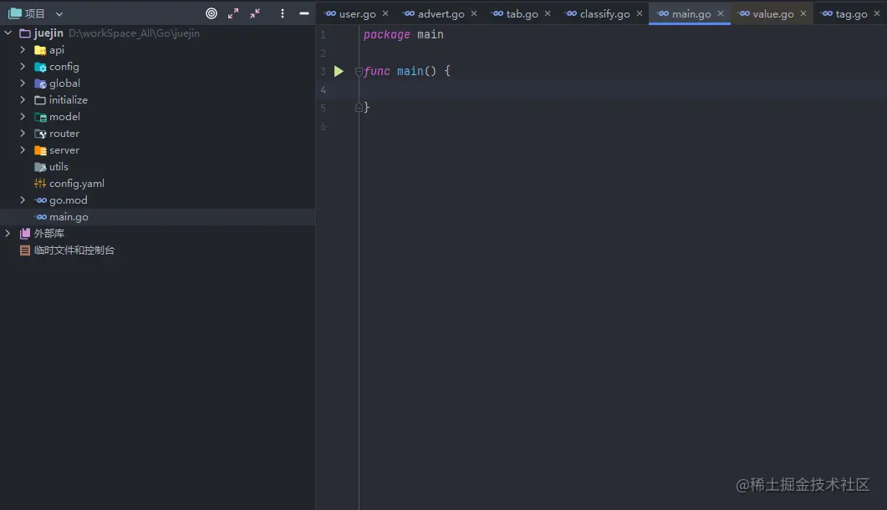Select config.yaml label in project tree
The height and width of the screenshot is (510, 887).
76,184
